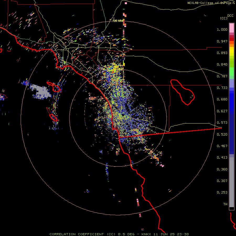236x236 pixels.
Task: Click the KNKX station identifier in caption
Action: (x=147, y=234)
